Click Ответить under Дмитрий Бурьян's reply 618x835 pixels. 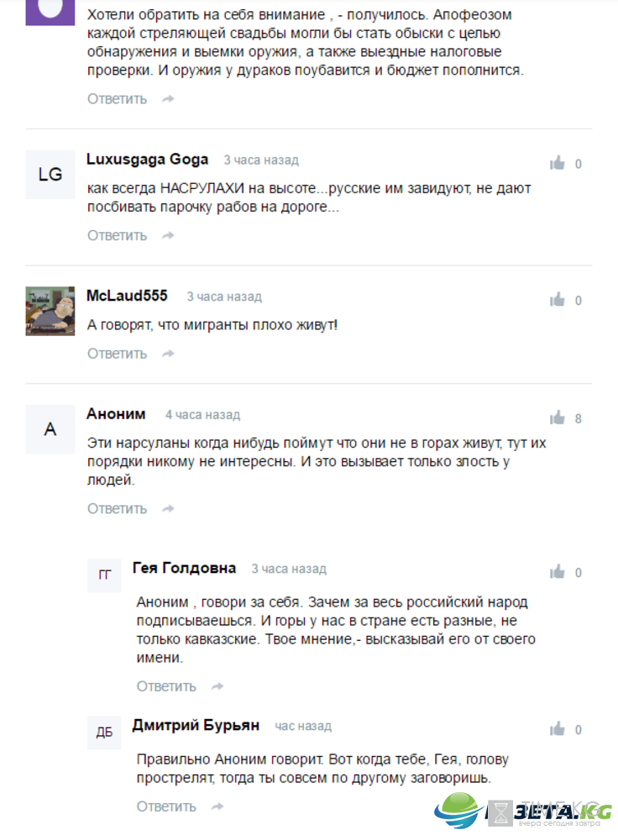click(x=166, y=806)
